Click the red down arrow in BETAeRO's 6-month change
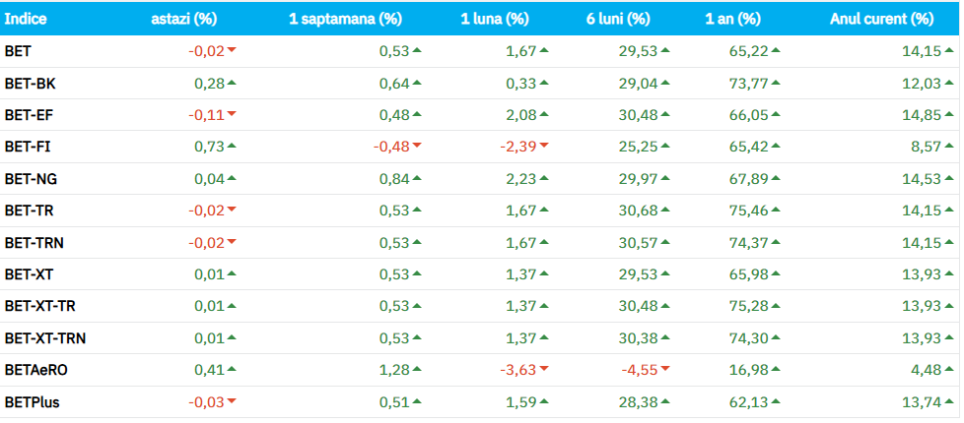This screenshot has height=423, width=964. [x=665, y=370]
